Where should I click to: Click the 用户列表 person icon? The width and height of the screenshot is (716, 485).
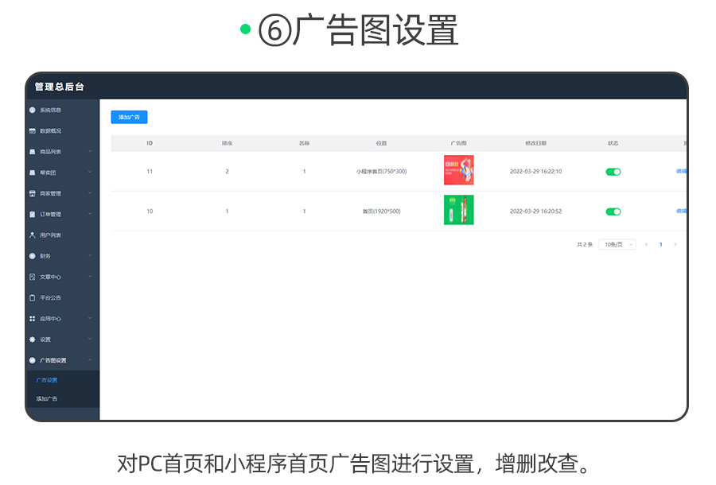coord(33,235)
